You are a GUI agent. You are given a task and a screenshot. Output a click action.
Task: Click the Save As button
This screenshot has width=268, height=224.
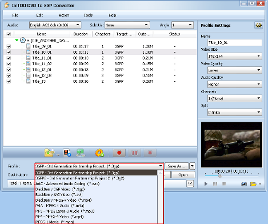click(x=177, y=166)
